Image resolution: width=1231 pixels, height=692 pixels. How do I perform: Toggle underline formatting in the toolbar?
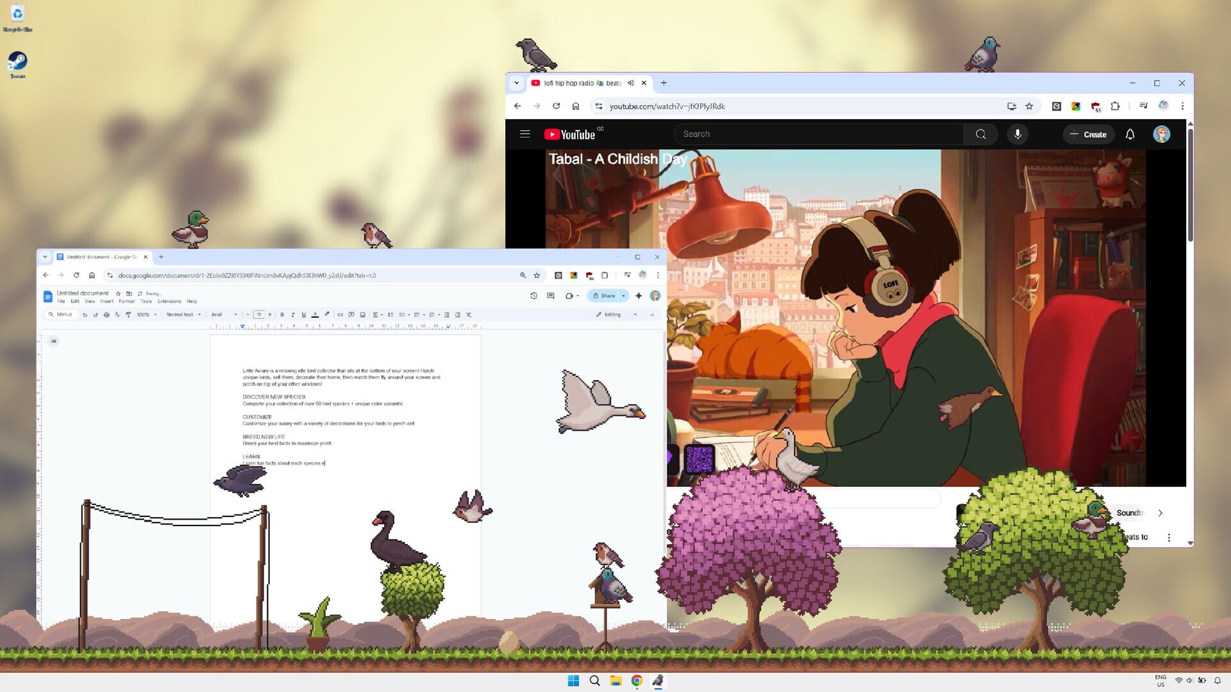pyautogui.click(x=303, y=315)
